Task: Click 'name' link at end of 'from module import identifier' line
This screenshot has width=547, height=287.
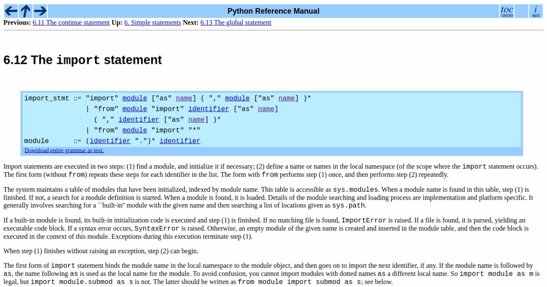Action: [x=266, y=109]
